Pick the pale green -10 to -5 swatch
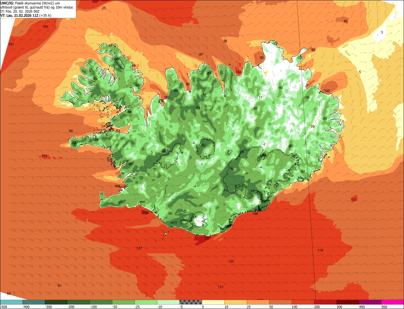 point(168,302)
